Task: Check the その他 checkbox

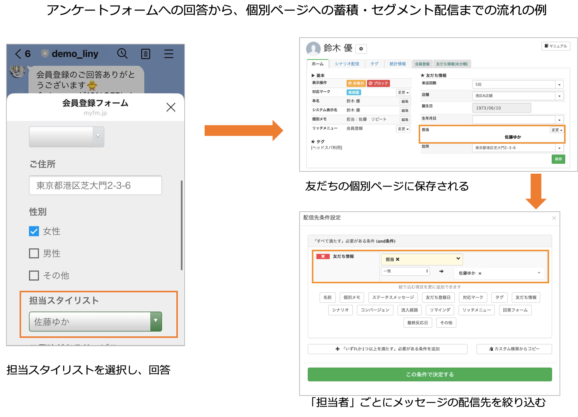Action: pyautogui.click(x=34, y=276)
